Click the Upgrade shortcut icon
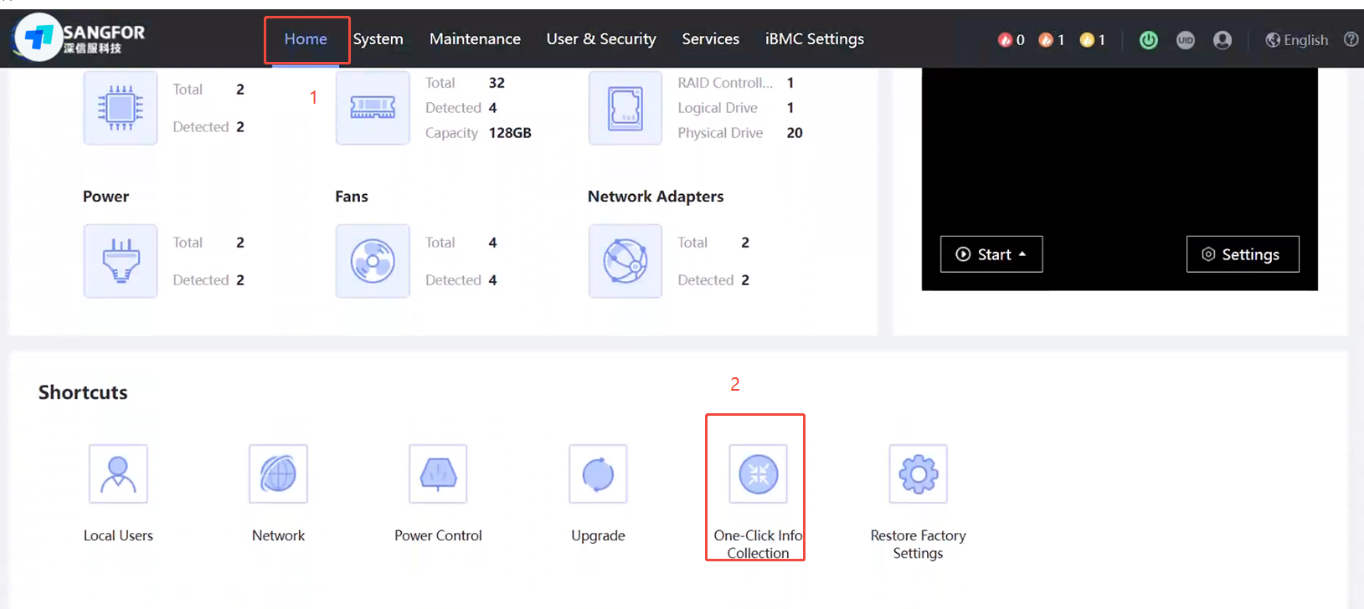Screen dimensions: 1364x609 [598, 474]
